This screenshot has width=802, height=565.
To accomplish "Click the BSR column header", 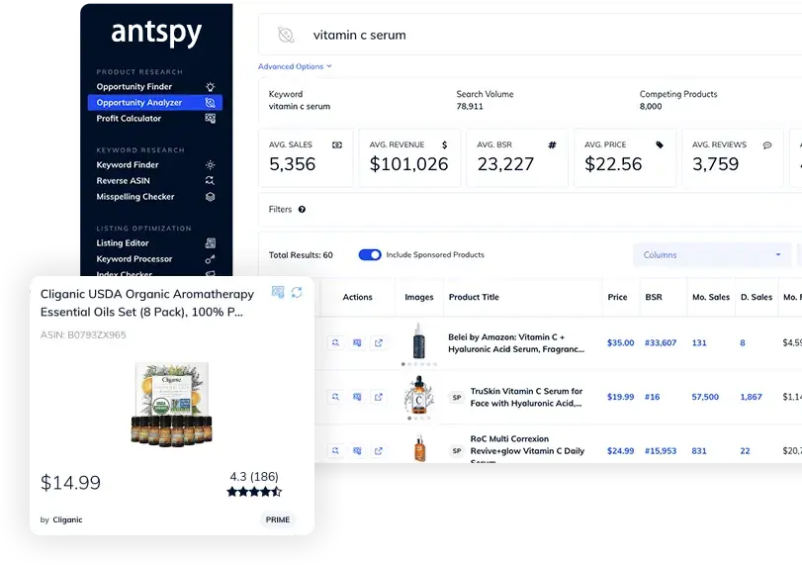I will [654, 297].
